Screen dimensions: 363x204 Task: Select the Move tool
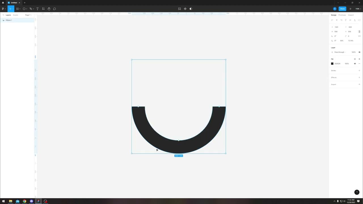10,9
